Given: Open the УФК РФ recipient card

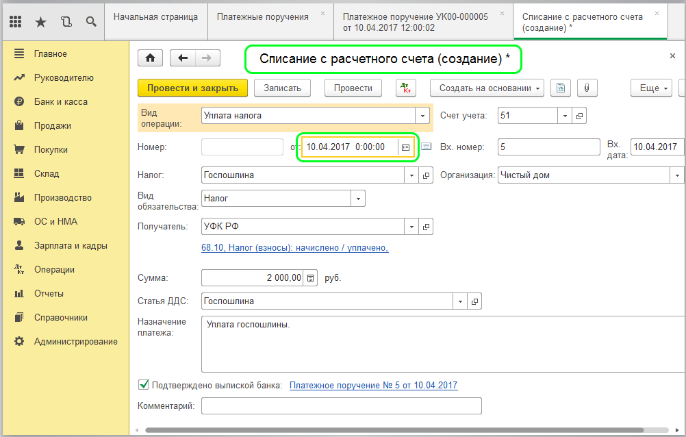Looking at the screenshot, I should click(426, 227).
